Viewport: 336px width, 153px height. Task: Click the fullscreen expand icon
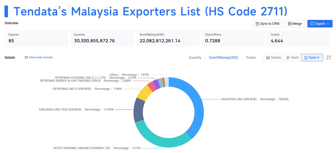(x=329, y=57)
